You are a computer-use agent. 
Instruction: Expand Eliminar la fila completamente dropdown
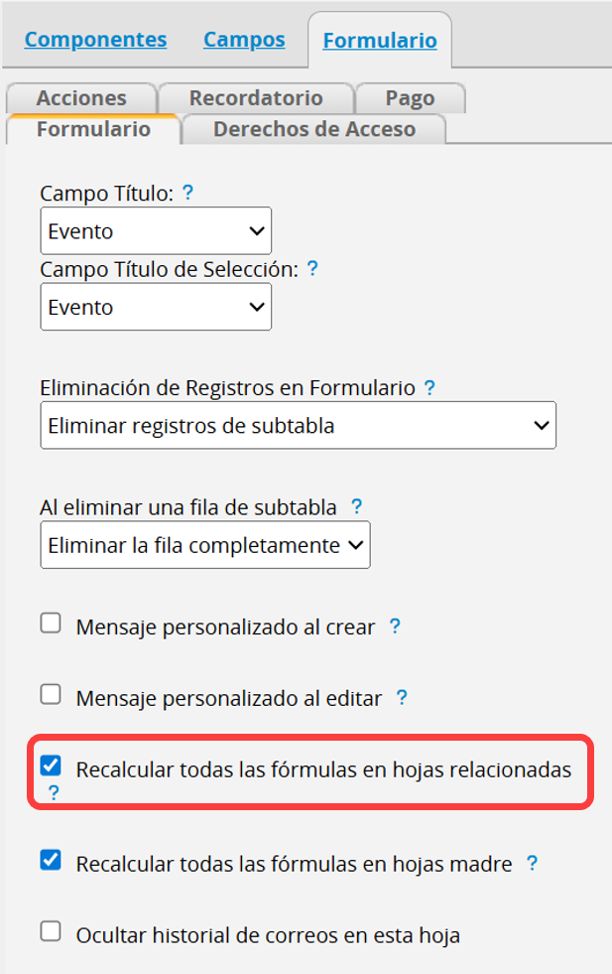(x=205, y=545)
